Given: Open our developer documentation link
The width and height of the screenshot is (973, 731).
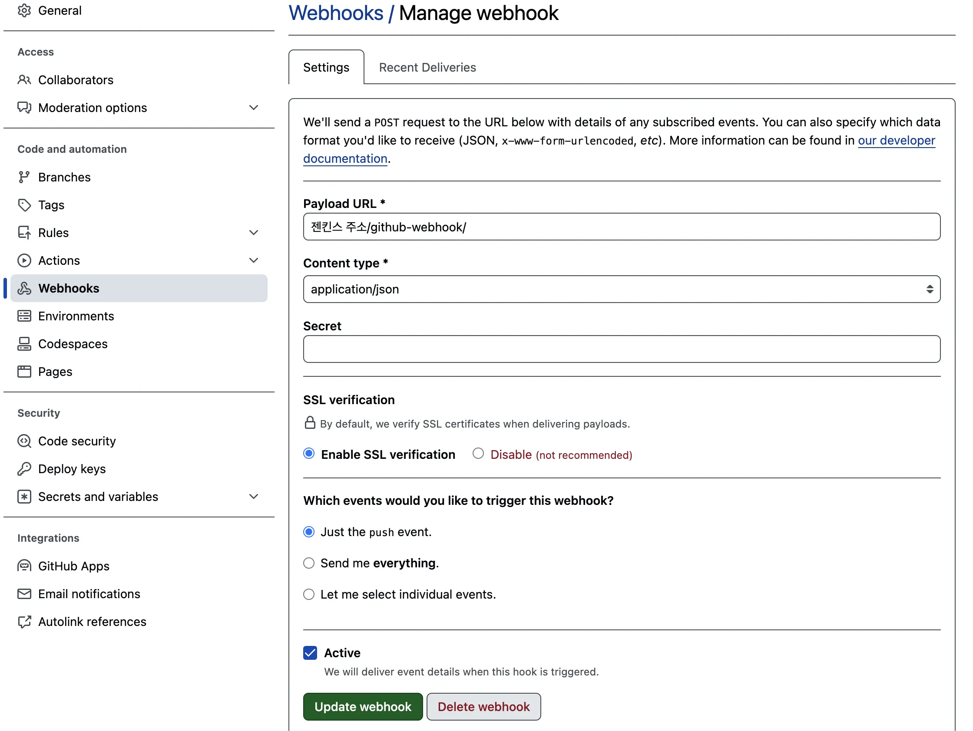Looking at the screenshot, I should tap(897, 140).
